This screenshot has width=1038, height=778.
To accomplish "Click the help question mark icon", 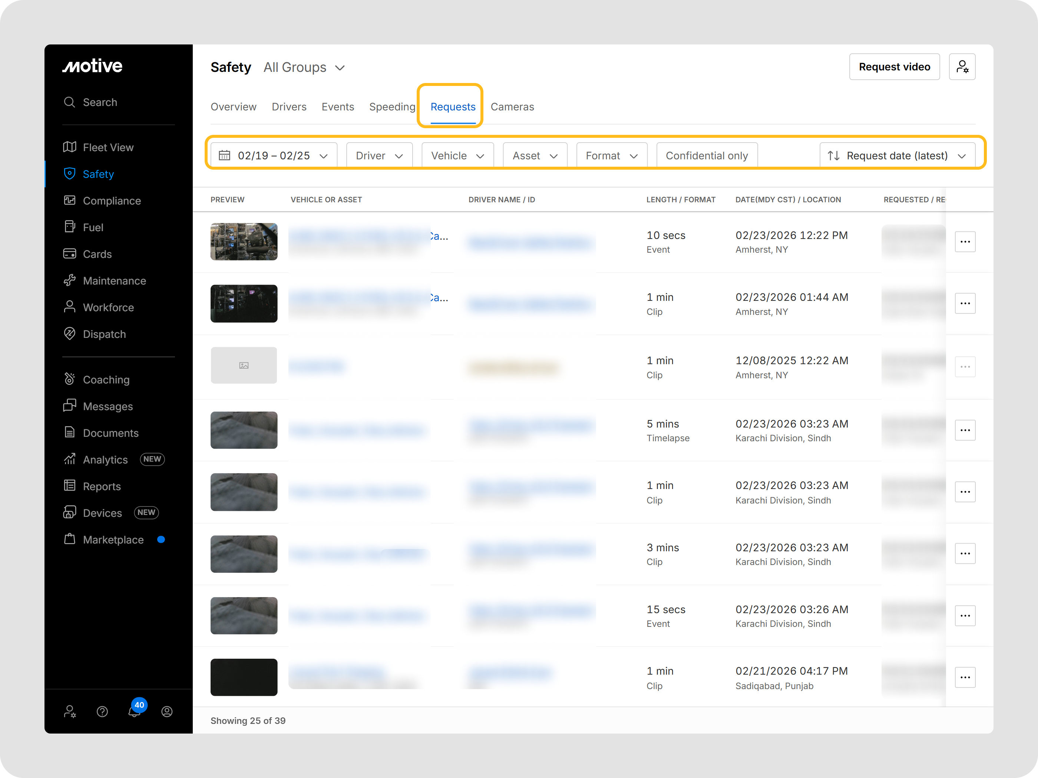I will 102,711.
